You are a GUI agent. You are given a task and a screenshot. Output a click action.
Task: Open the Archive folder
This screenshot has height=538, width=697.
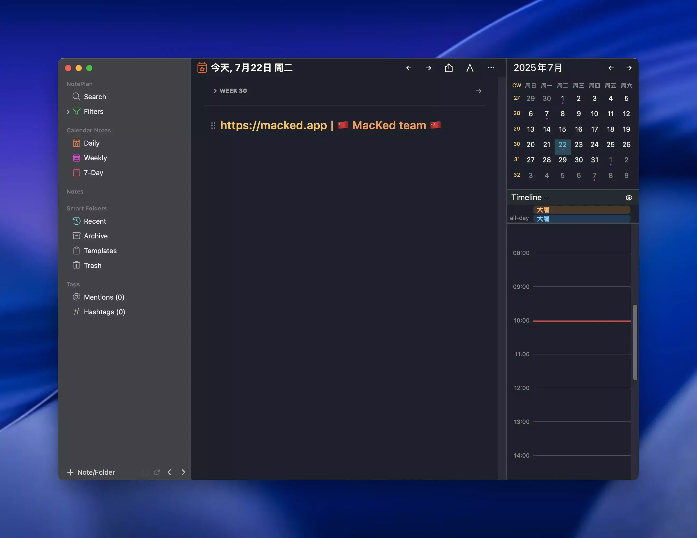(x=95, y=236)
